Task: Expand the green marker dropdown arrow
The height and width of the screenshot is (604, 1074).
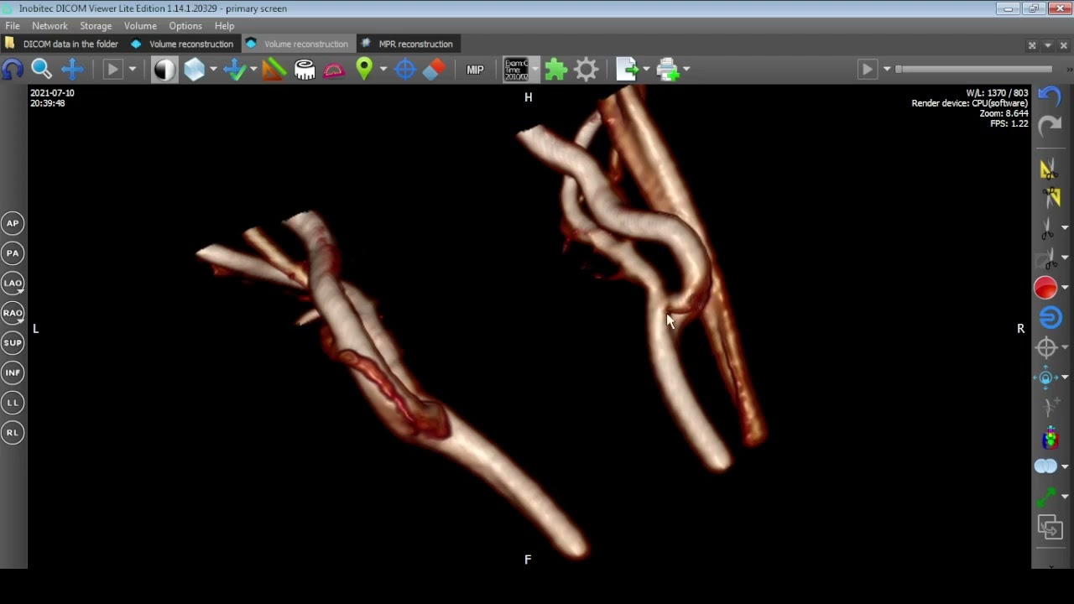Action: [383, 70]
